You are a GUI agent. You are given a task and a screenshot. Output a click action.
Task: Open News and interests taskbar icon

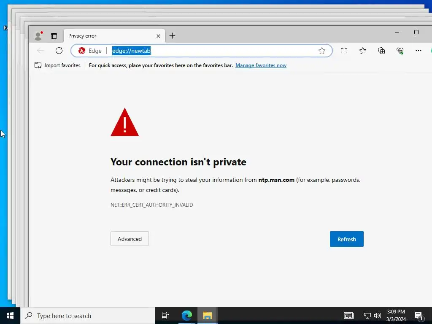(x=348, y=316)
